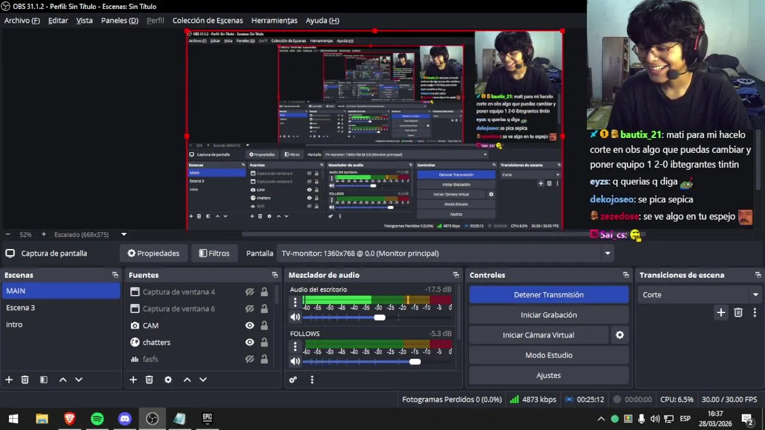
Task: Delete the selected scene using the Escenas trash icon
Action: [25, 380]
